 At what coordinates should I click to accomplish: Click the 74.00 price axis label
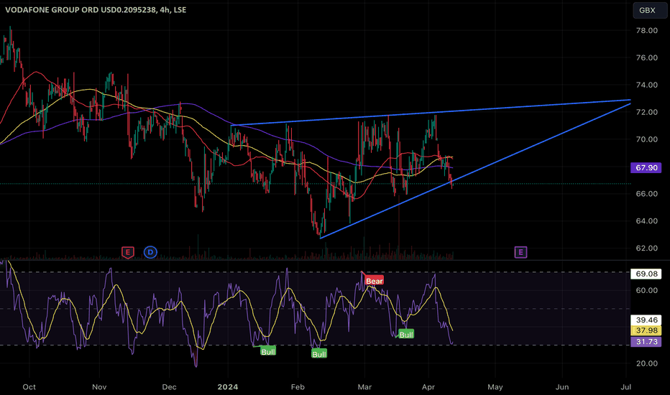pos(647,85)
